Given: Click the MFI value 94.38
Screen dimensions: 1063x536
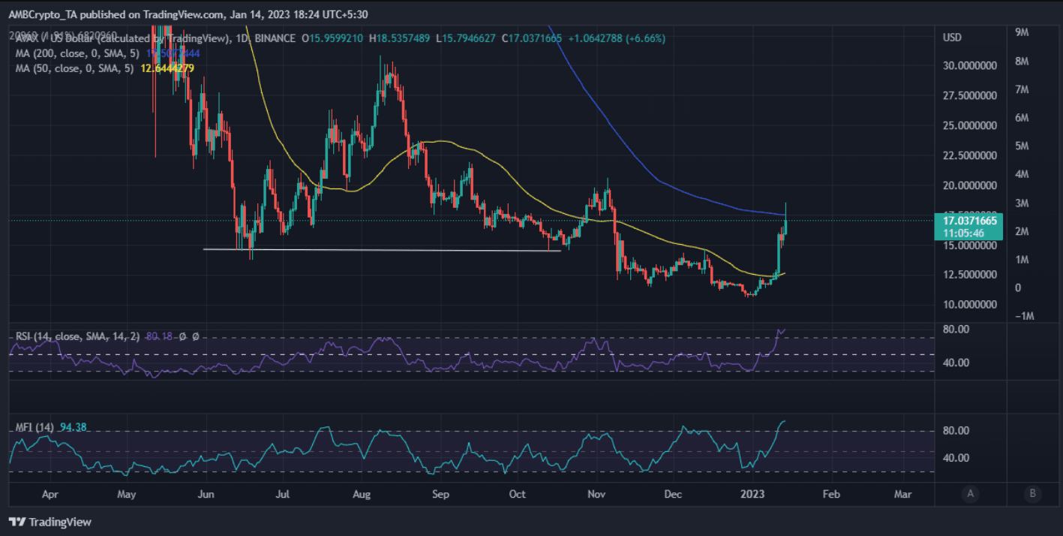Looking at the screenshot, I should click(73, 428).
